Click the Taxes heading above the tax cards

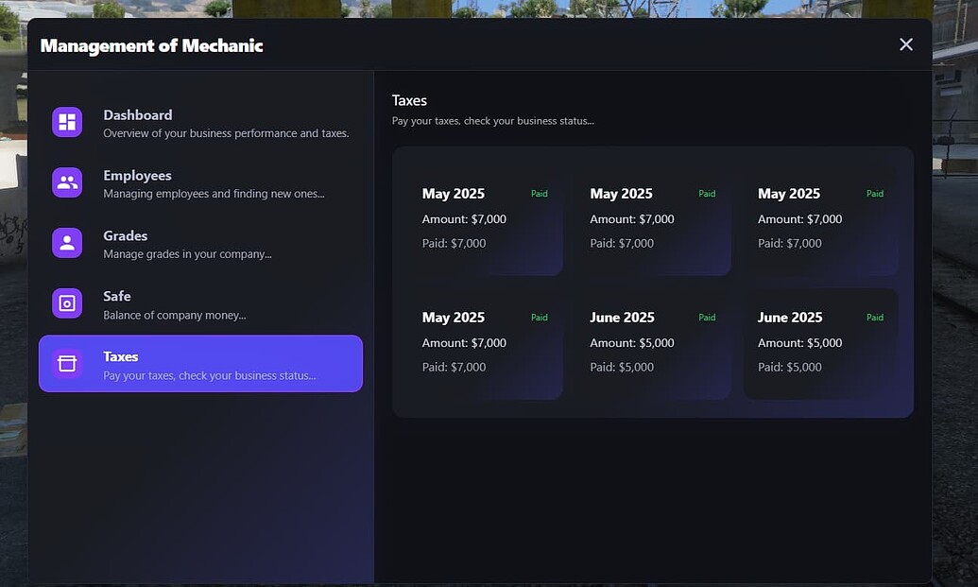point(409,99)
